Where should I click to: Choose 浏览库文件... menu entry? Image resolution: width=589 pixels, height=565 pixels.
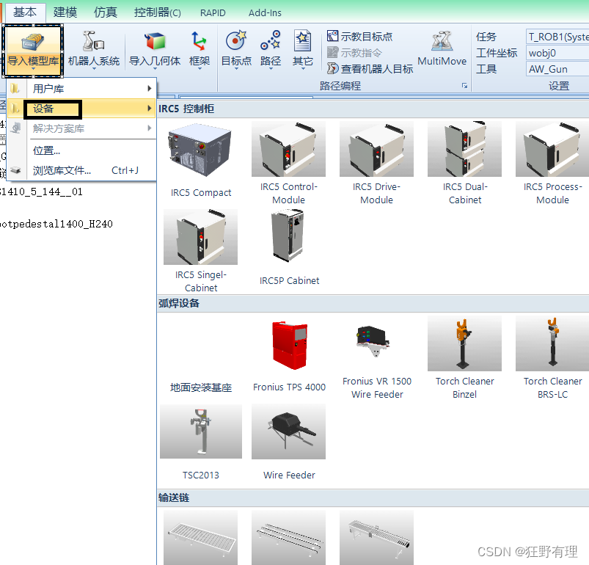[x=81, y=170]
